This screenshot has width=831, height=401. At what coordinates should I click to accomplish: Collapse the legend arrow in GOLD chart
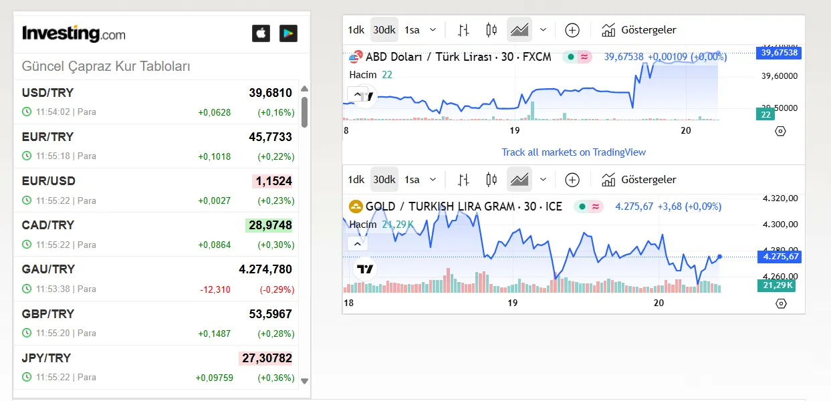pyautogui.click(x=357, y=244)
